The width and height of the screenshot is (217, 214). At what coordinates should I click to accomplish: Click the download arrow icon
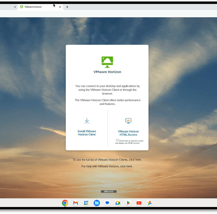[87, 121]
